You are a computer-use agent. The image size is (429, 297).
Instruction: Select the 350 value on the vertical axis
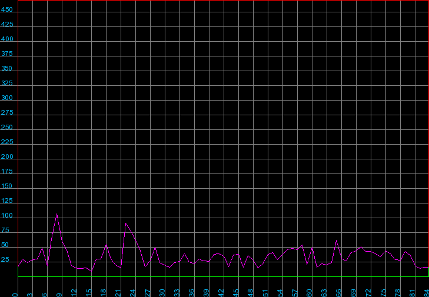(7, 68)
